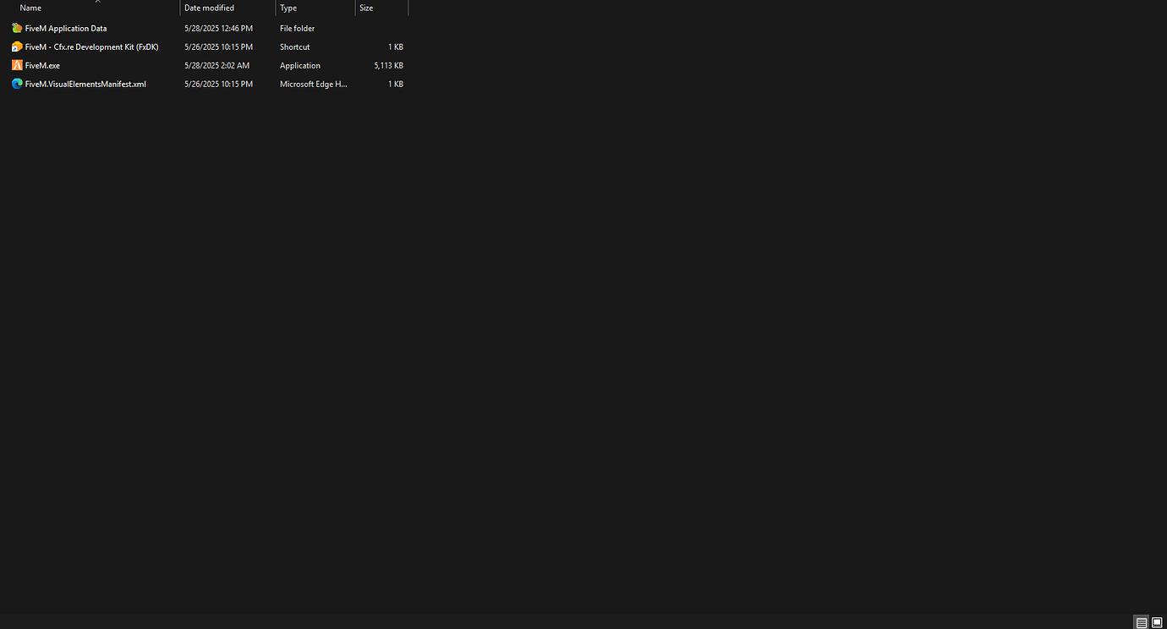Screen dimensions: 1167x629
Task: Click FxDK shortcut date 5/26/2025 10:15 PM
Action: tap(218, 47)
